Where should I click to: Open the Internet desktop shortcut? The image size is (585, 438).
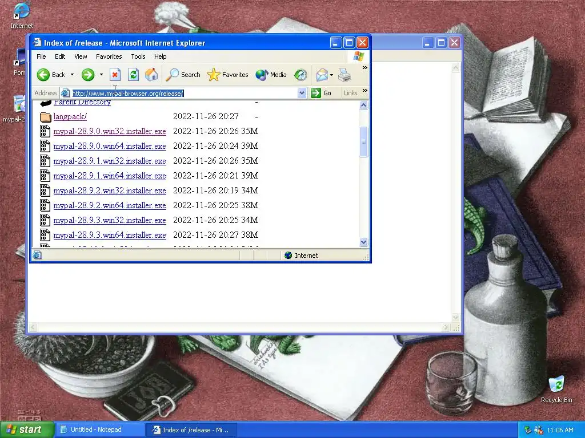[21, 15]
